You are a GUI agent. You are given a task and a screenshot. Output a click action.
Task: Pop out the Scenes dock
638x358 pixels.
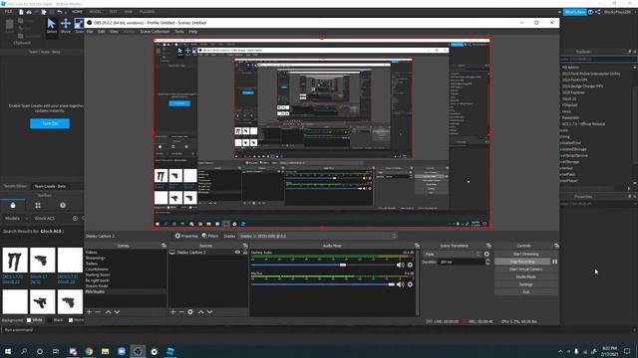tap(163, 246)
